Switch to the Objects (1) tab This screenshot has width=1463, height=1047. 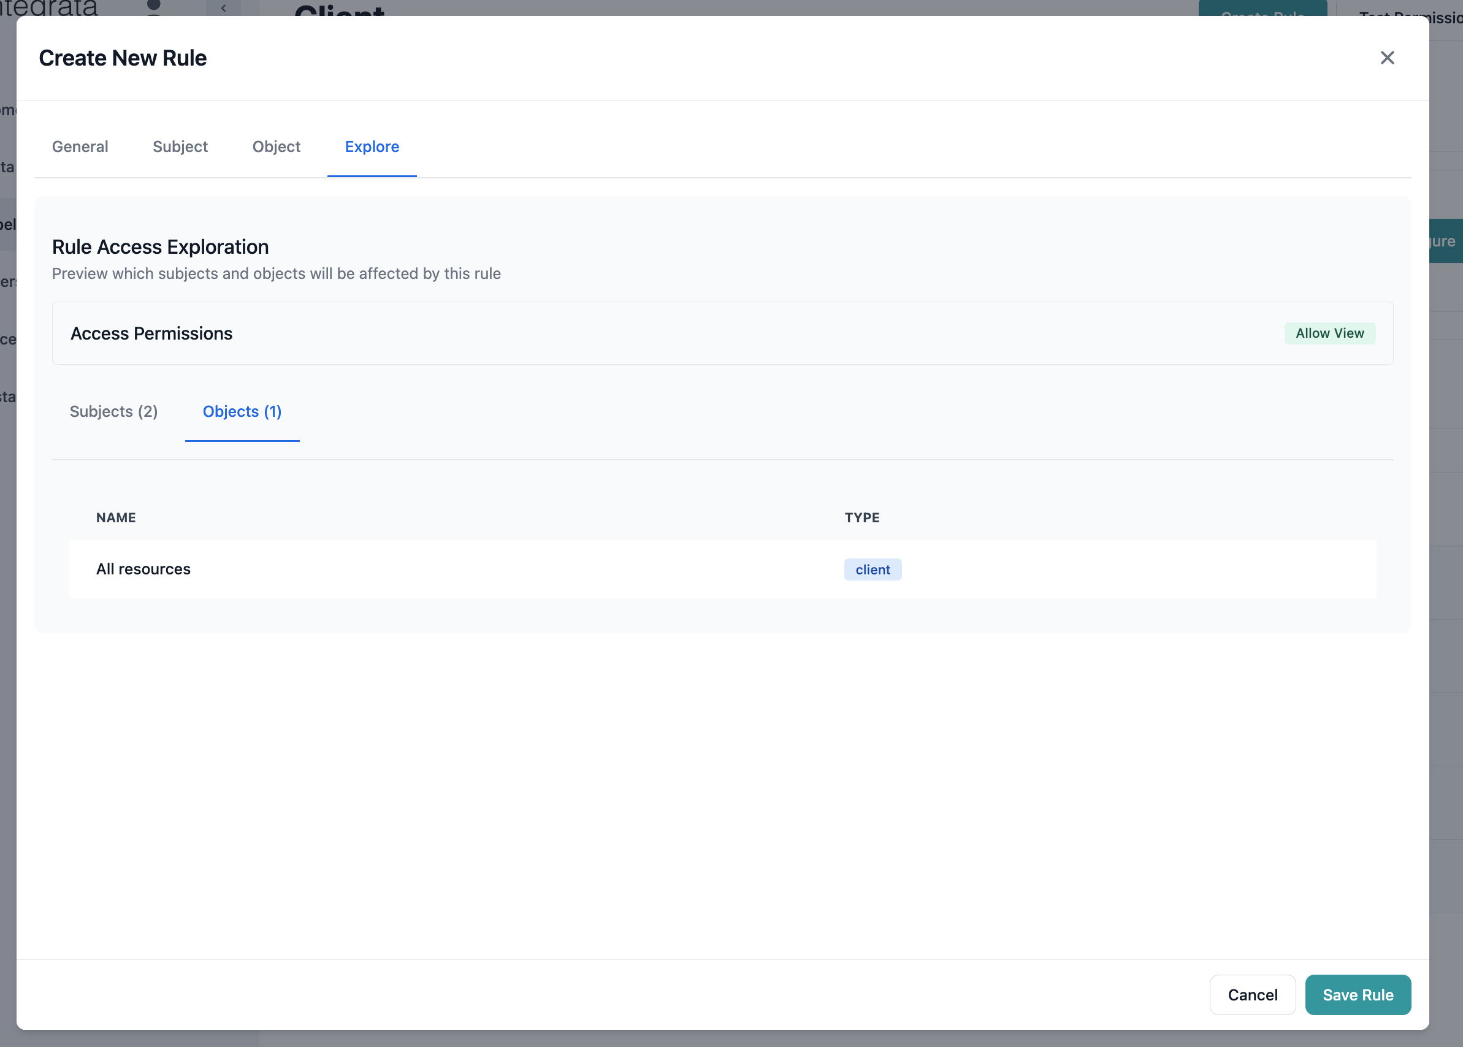(x=242, y=411)
